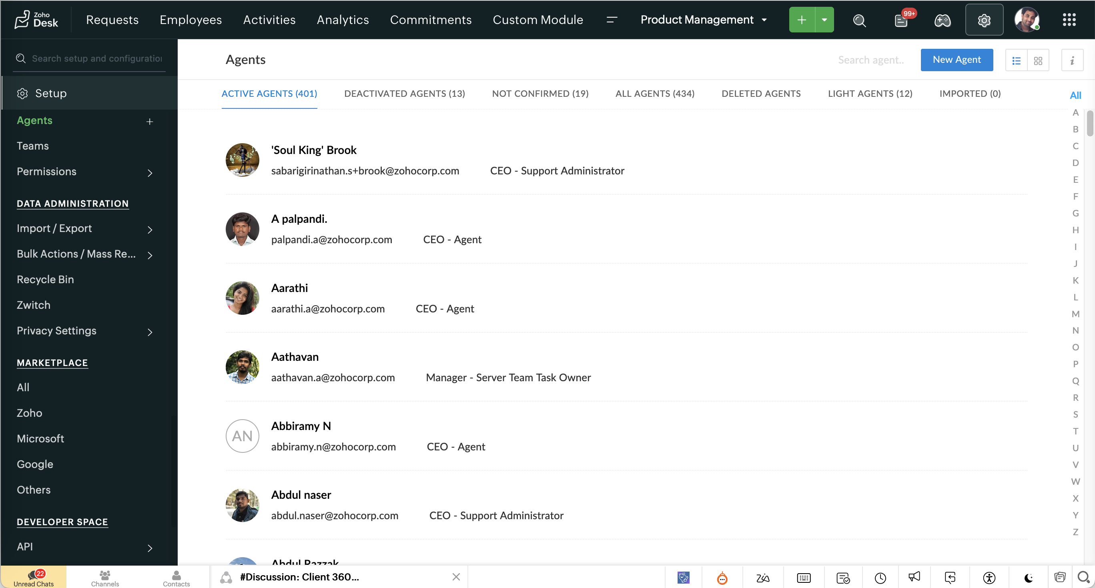The image size is (1095, 588).
Task: Open the keyboard shortcuts icon
Action: tap(804, 578)
